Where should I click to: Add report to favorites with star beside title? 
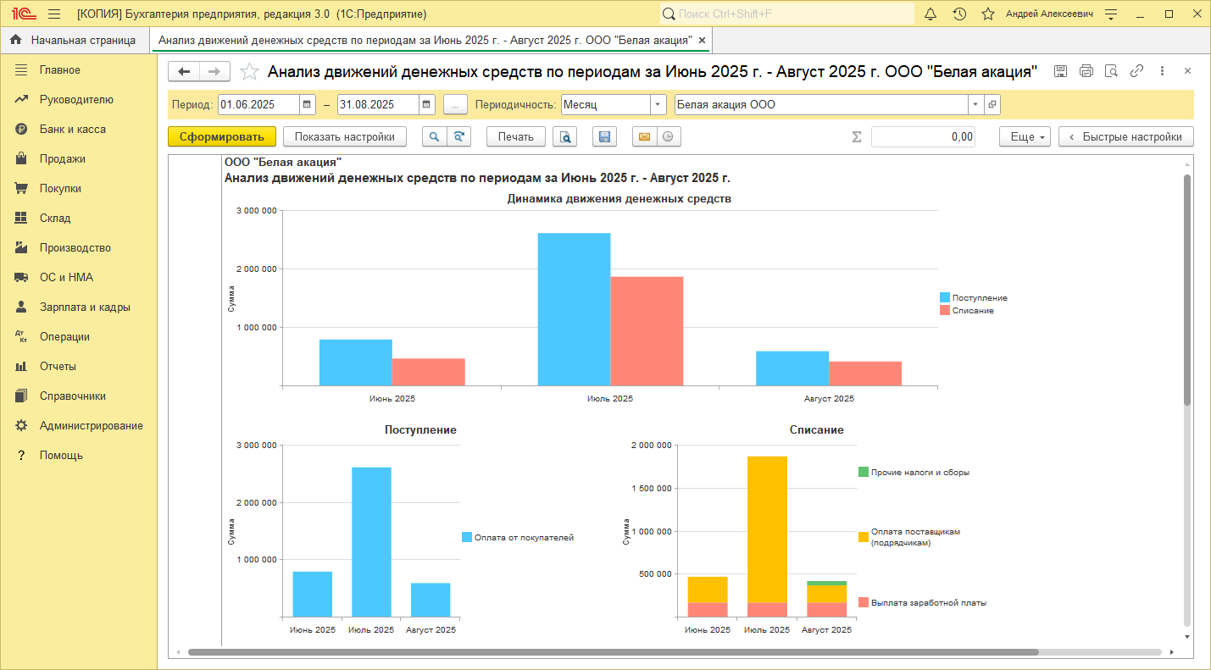[x=249, y=72]
